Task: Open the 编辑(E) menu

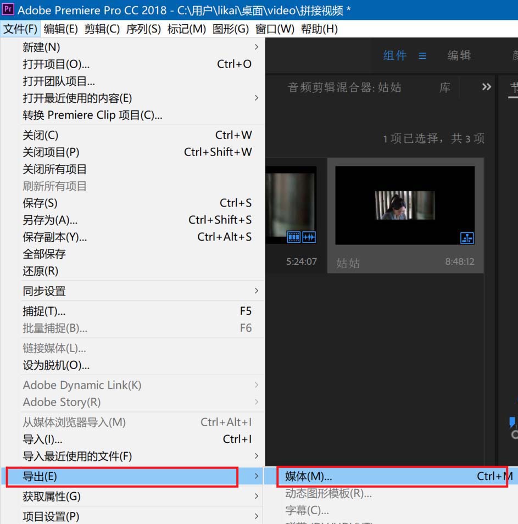Action: (60, 29)
